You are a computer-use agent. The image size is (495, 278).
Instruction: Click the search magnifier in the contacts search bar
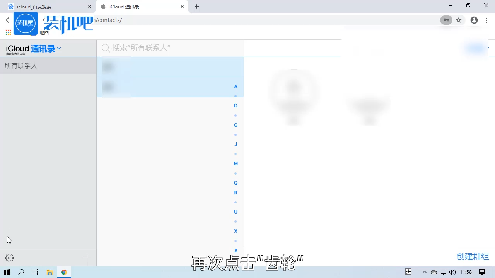[106, 48]
